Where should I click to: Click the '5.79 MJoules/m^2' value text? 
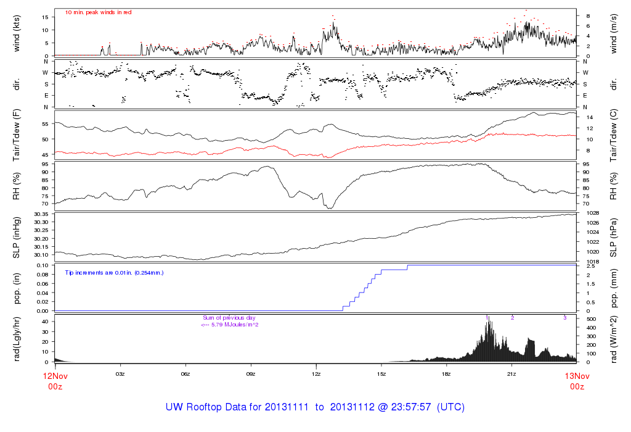tap(235, 325)
